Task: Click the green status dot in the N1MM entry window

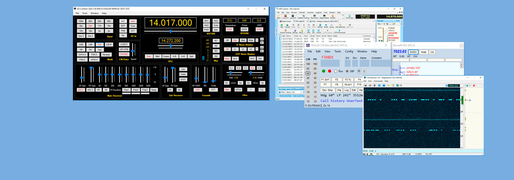Action: [323, 71]
